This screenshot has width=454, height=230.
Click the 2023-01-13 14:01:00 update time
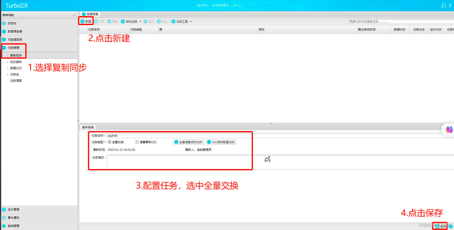pyautogui.click(x=121, y=150)
